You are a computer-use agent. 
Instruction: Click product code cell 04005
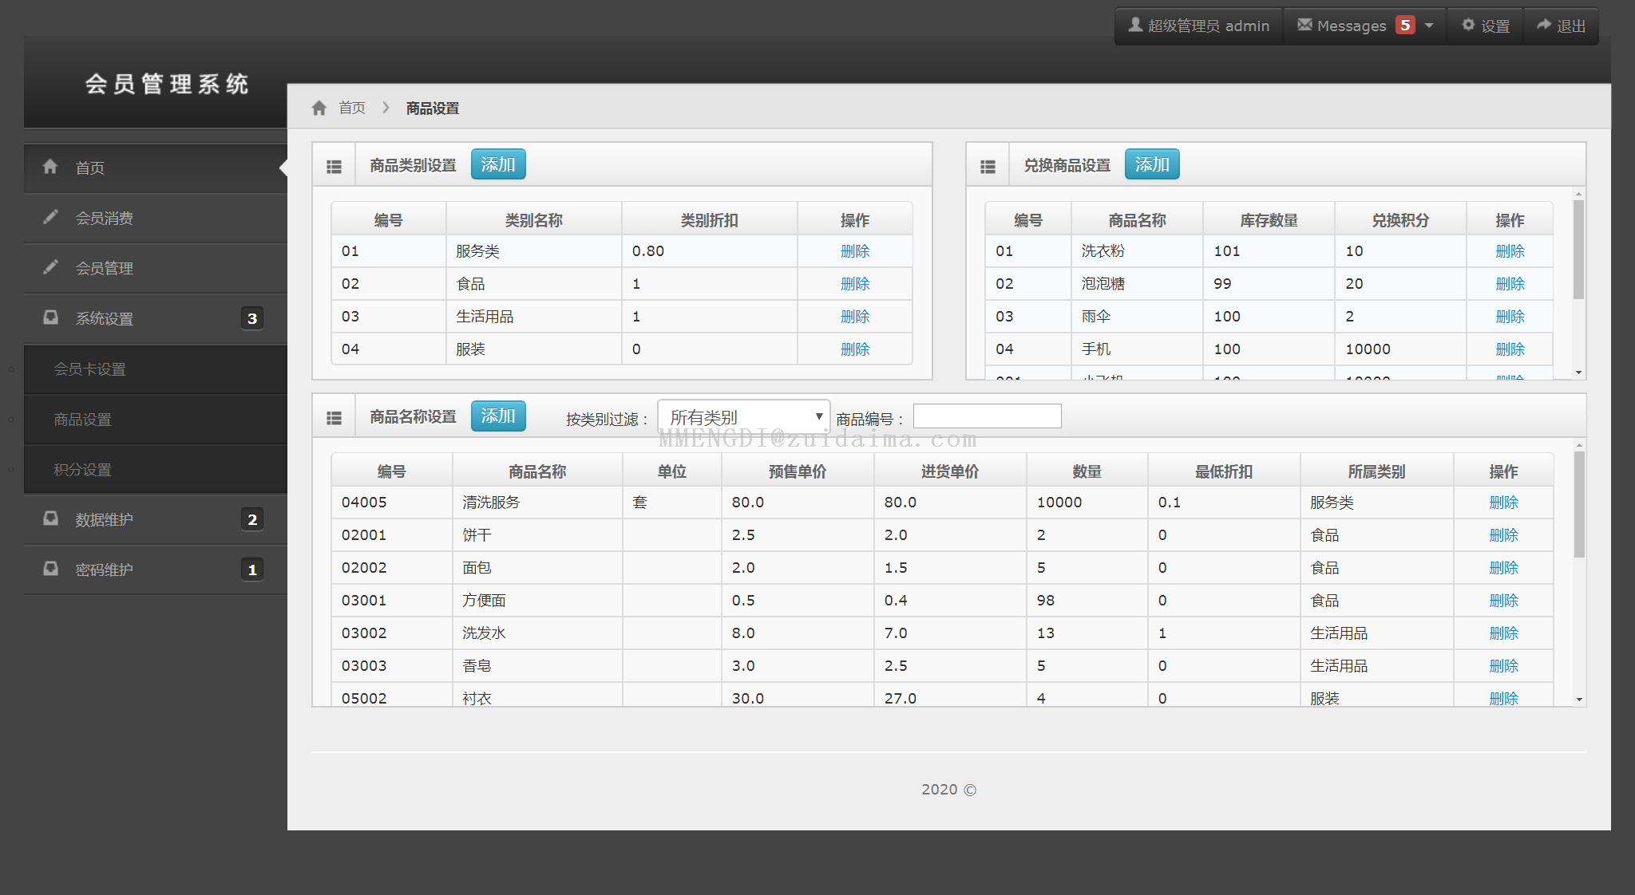392,503
